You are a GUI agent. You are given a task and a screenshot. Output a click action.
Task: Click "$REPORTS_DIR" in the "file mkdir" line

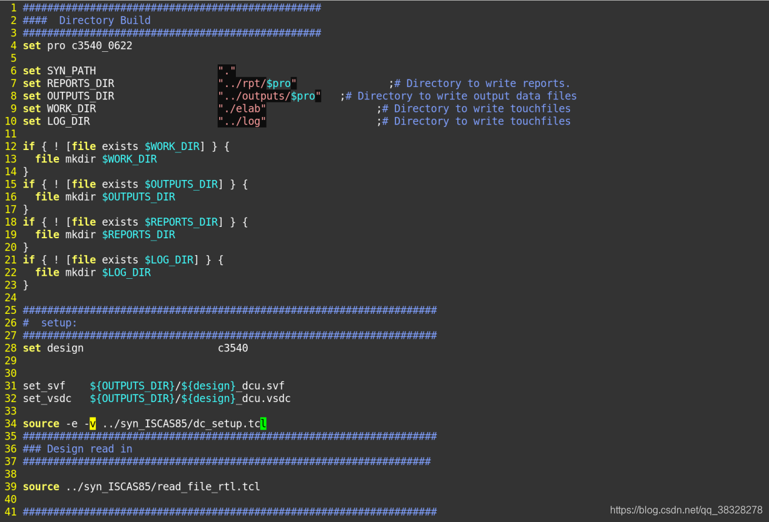[x=138, y=234]
